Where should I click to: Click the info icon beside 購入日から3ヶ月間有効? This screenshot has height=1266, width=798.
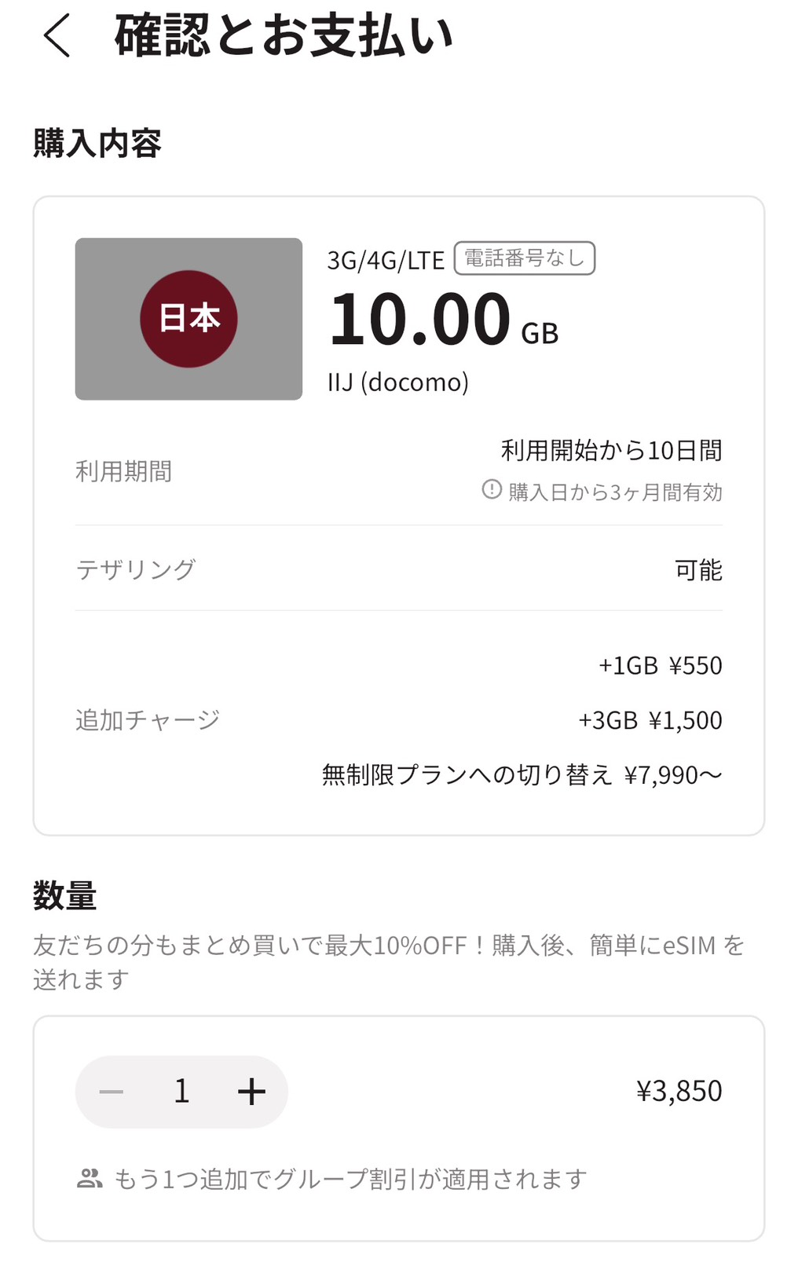click(492, 490)
